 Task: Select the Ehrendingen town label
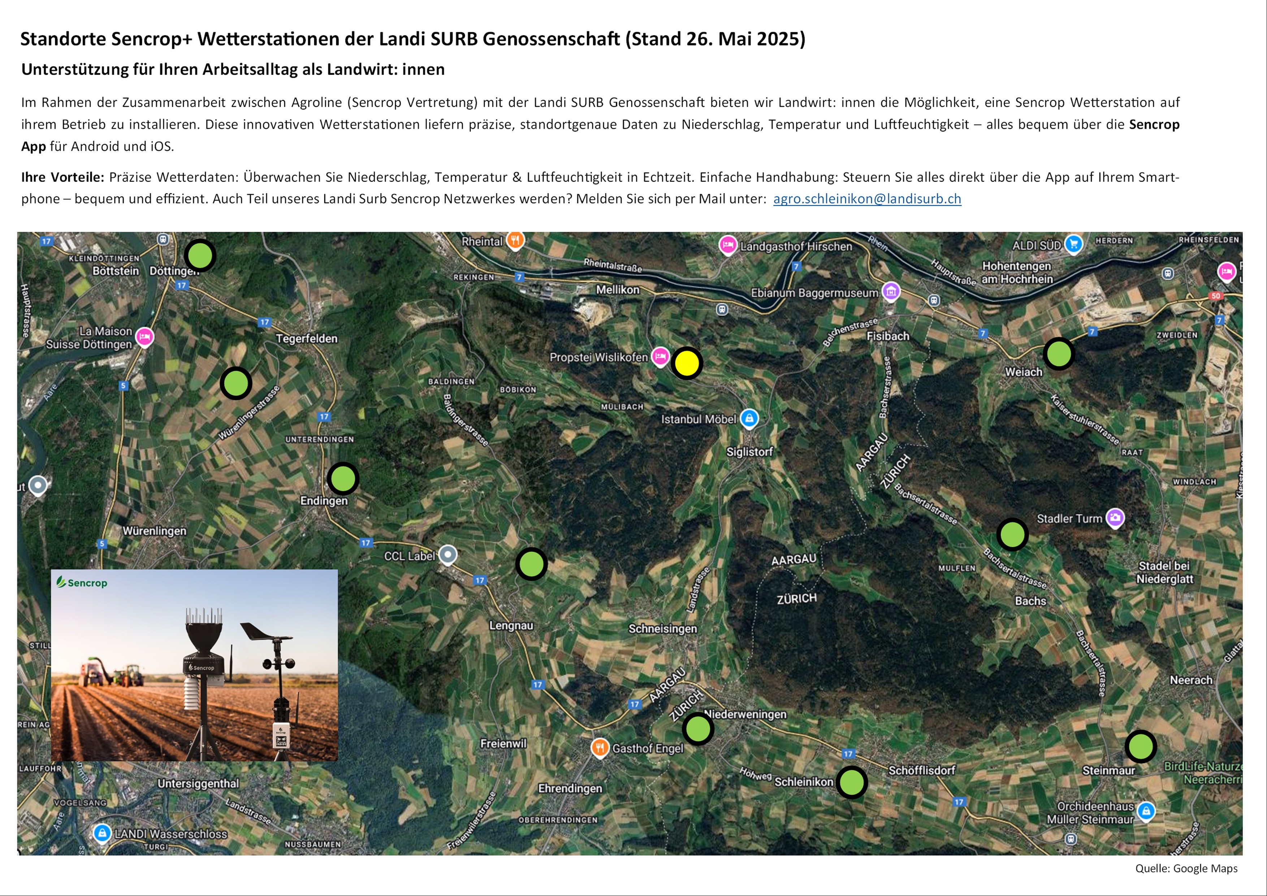[570, 788]
